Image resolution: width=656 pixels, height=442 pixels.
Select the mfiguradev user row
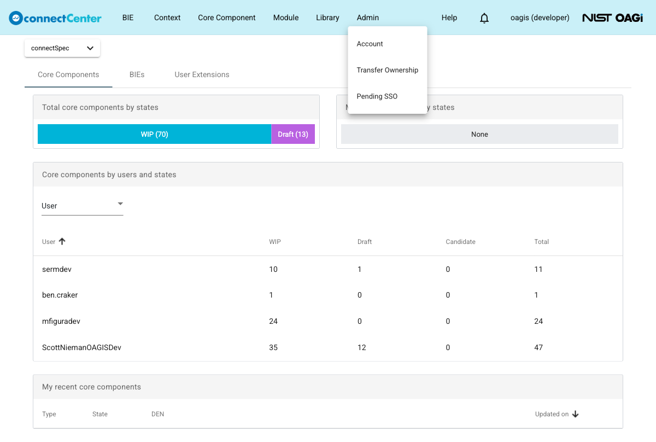[328, 321]
